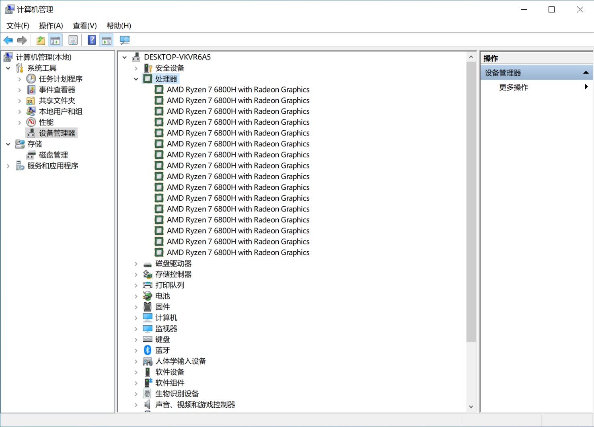Click the blue Help question mark icon
This screenshot has width=594, height=427.
coord(92,40)
